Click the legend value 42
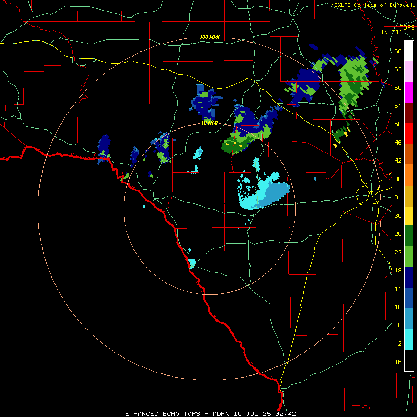417x417 pixels. tap(398, 161)
